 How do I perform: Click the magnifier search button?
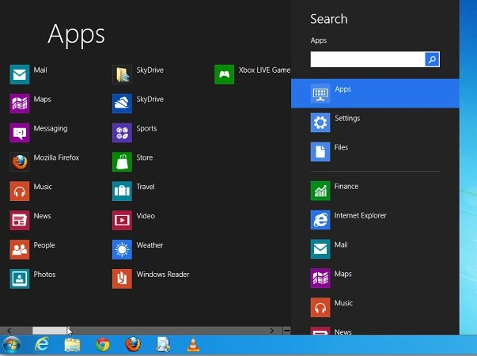point(432,59)
